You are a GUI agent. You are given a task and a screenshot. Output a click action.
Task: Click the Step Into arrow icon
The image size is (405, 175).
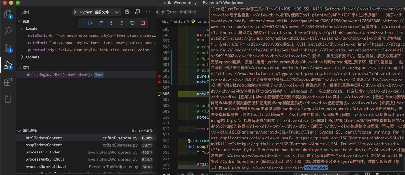pyautogui.click(x=111, y=23)
